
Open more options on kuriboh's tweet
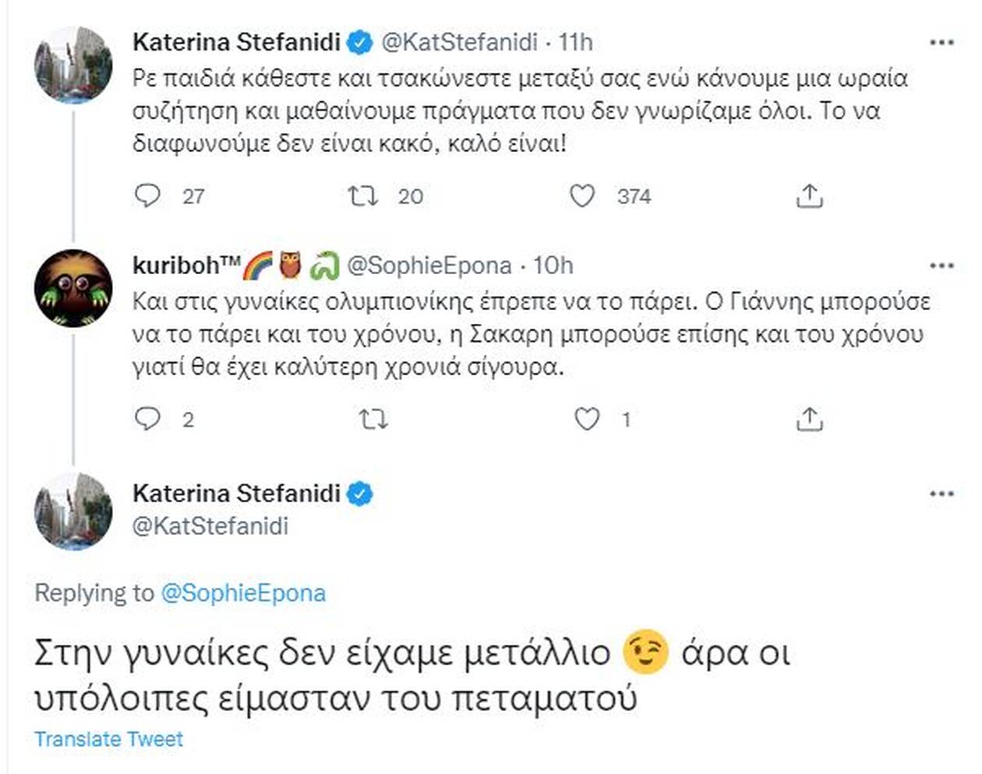click(942, 266)
